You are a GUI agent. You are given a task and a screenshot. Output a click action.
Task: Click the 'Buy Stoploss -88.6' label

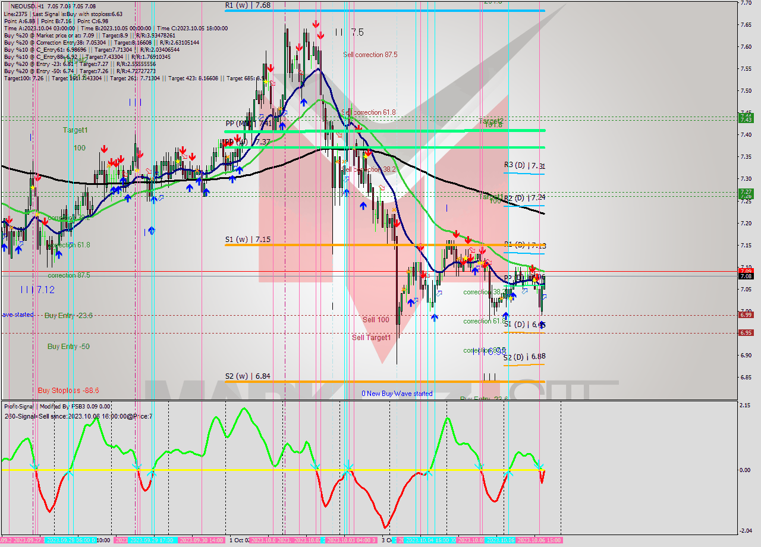point(68,391)
